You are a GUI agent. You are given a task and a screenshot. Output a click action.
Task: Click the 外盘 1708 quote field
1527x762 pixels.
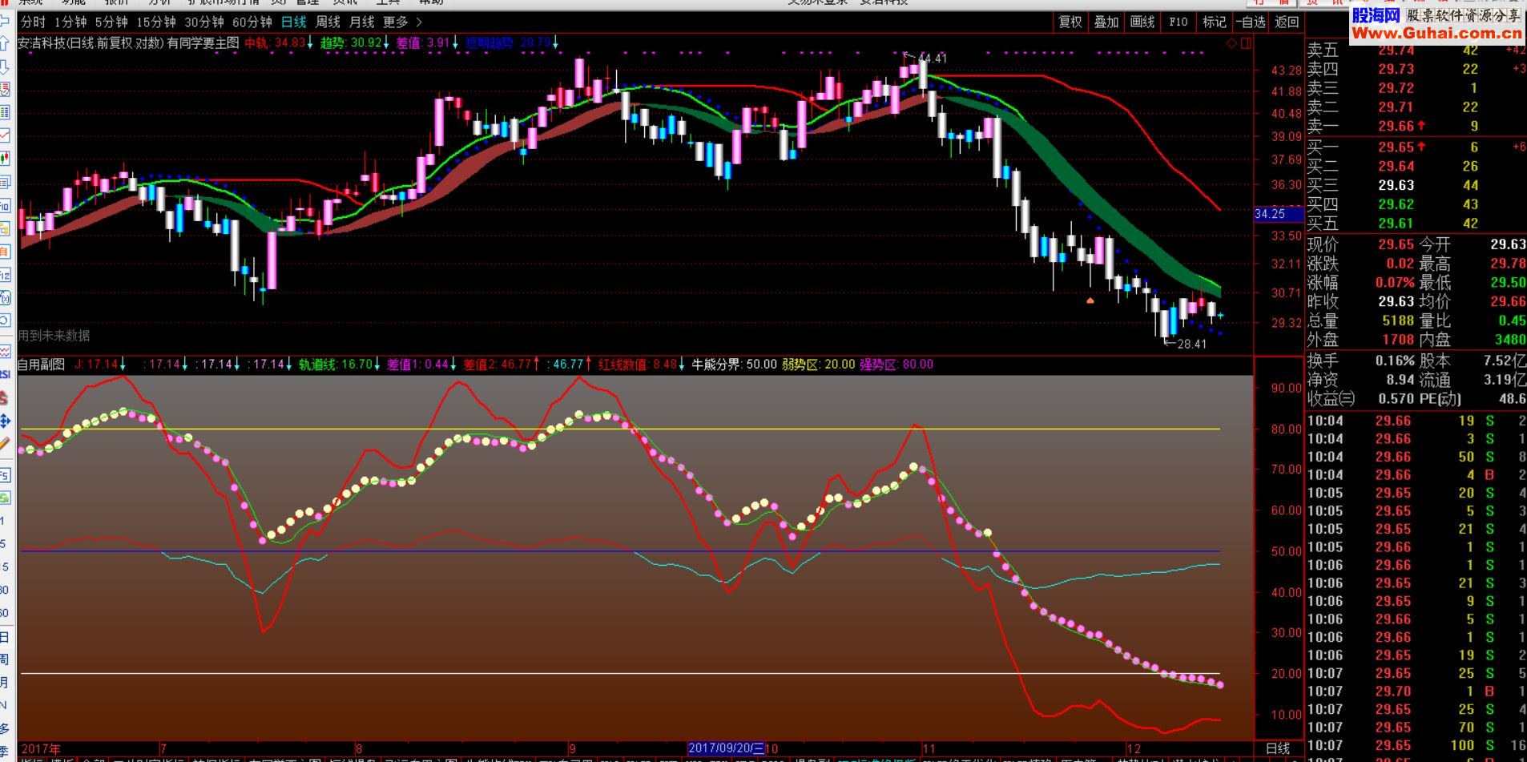(x=1360, y=340)
